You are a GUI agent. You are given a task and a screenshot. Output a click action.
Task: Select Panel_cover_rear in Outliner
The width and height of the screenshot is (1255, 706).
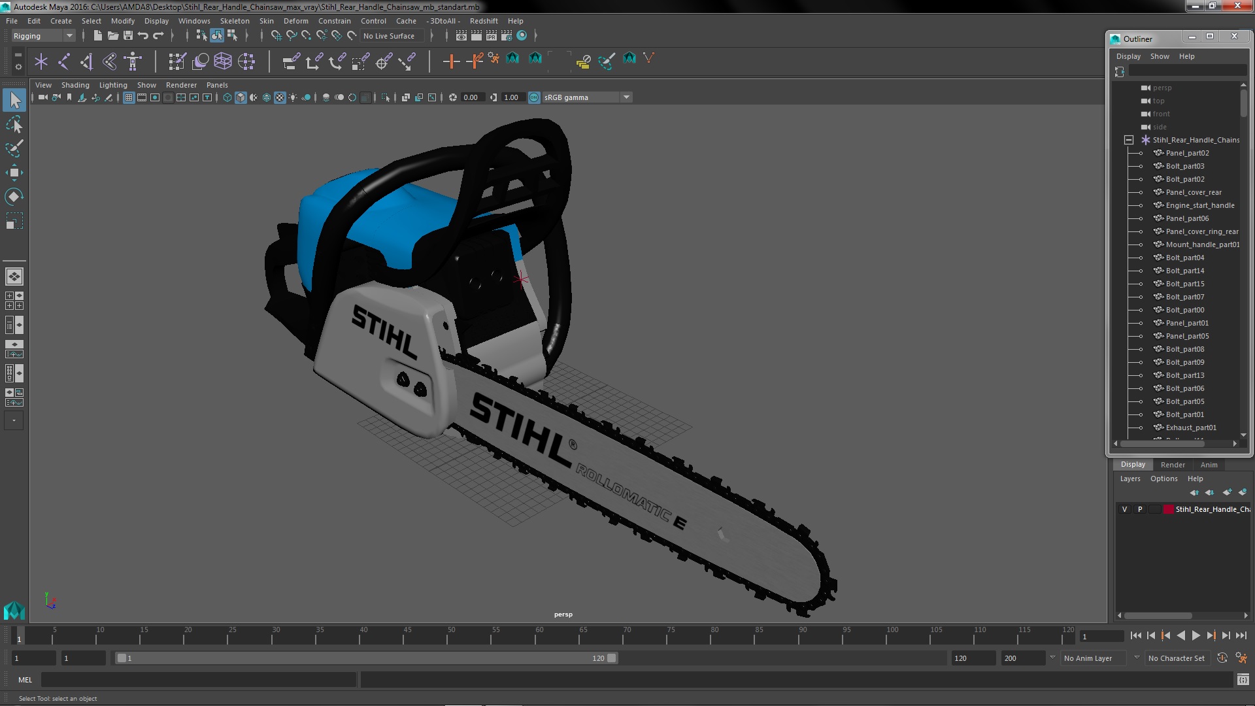[1193, 192]
